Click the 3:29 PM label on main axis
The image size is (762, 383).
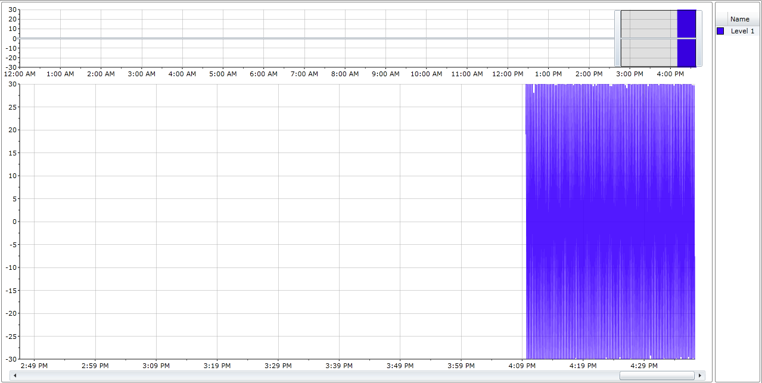pos(278,366)
